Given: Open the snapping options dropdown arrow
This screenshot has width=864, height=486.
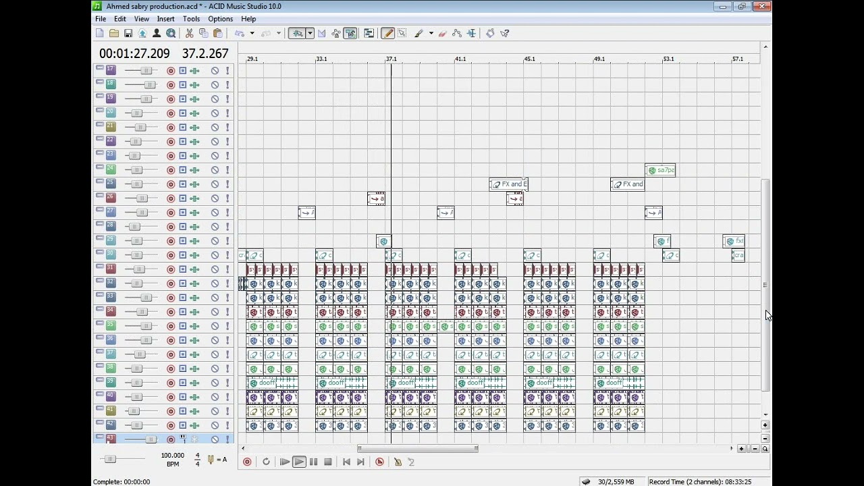Looking at the screenshot, I should pyautogui.click(x=310, y=33).
